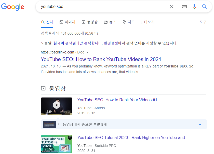Expand 이 동영상에서 중요한 부분 9개 chevron
Viewport: 214px width, 154px height.
200,124
